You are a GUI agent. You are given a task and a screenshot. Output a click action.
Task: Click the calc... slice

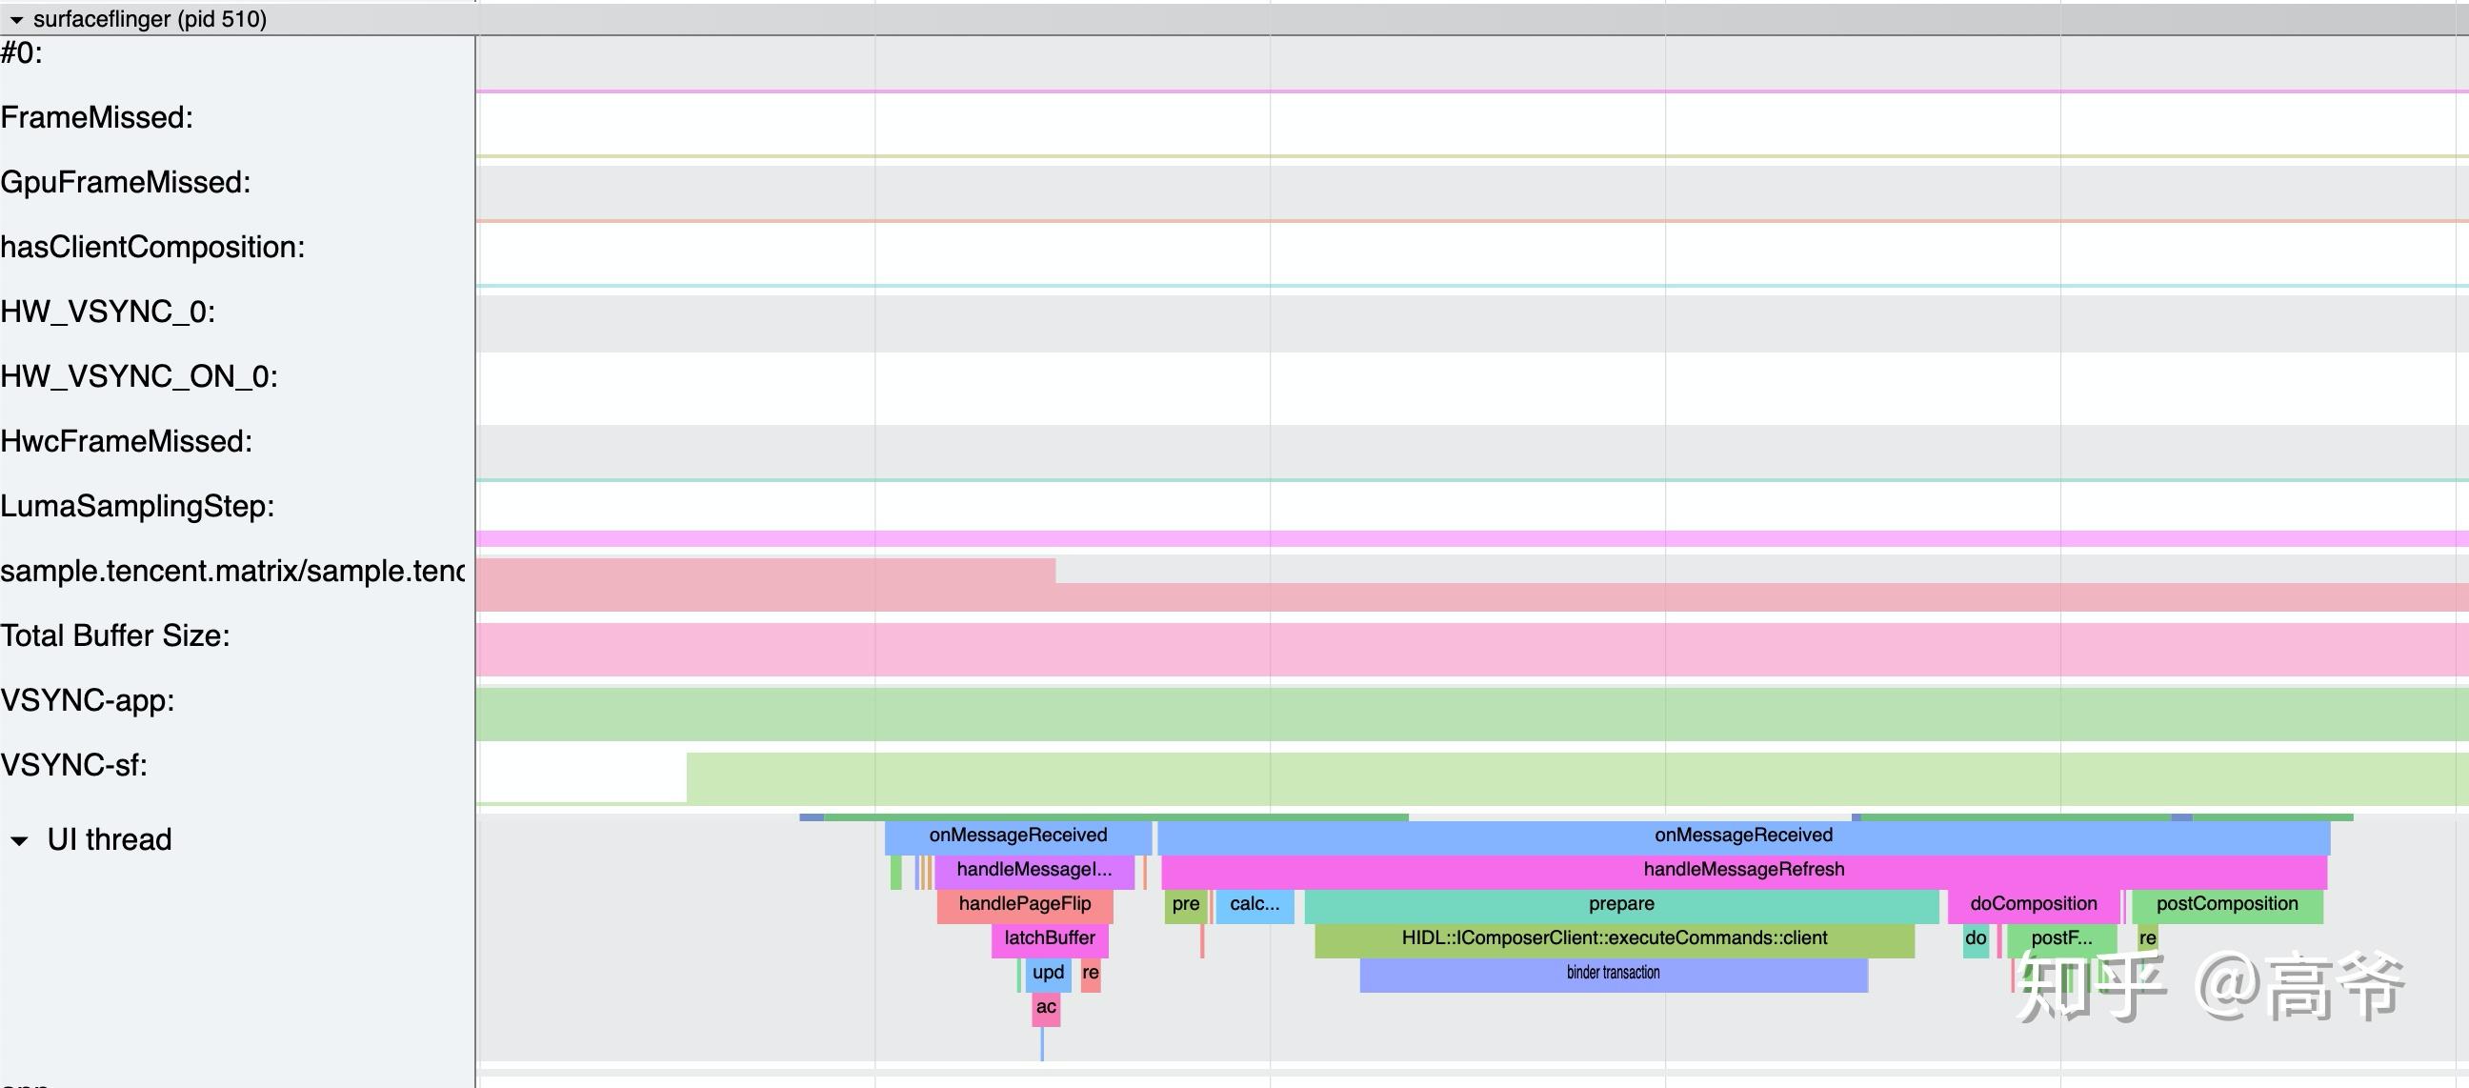coord(1254,904)
